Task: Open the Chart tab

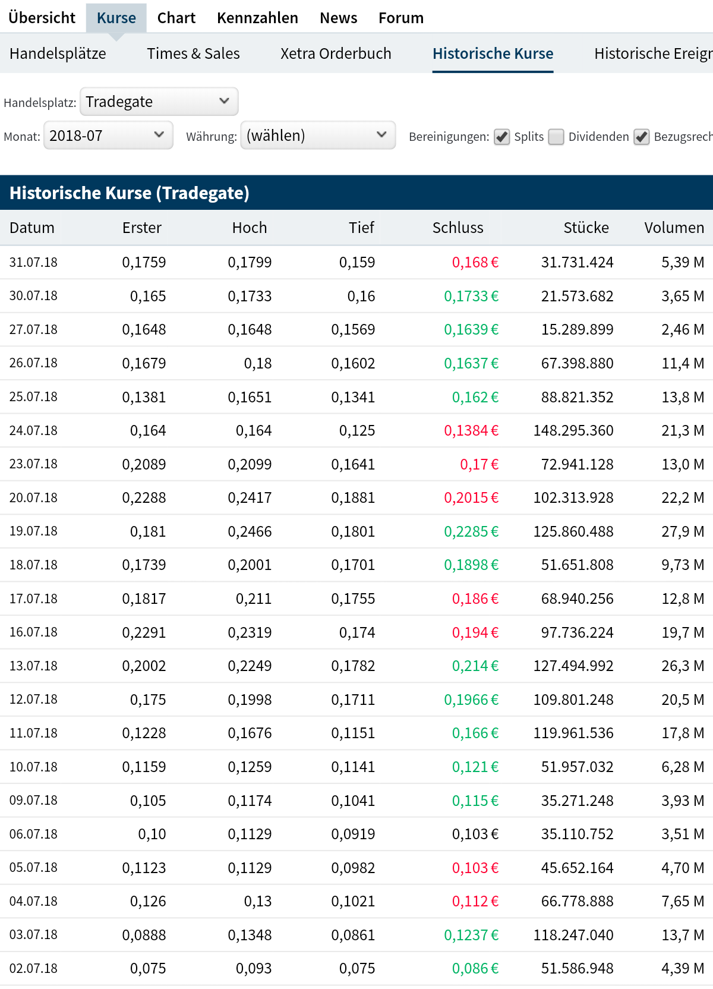Action: tap(176, 18)
